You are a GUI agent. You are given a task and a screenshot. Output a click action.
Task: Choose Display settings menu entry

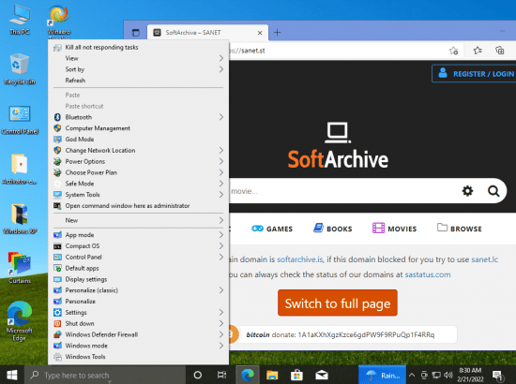coord(138,279)
